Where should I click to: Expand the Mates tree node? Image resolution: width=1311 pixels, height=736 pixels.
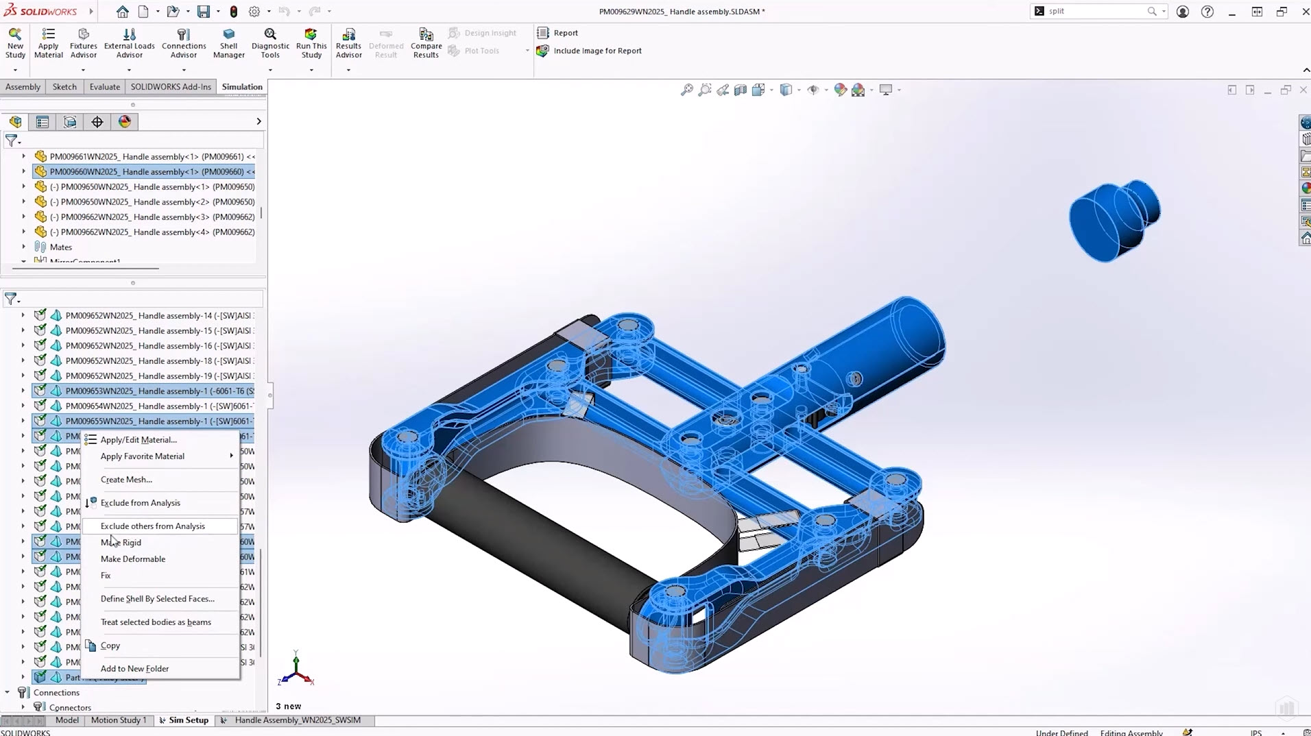tap(23, 247)
